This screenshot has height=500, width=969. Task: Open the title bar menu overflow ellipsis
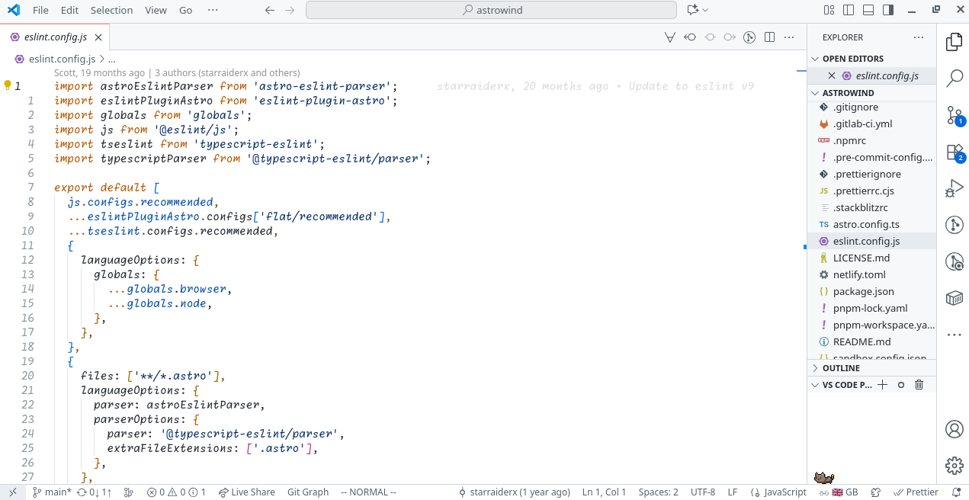tap(213, 10)
